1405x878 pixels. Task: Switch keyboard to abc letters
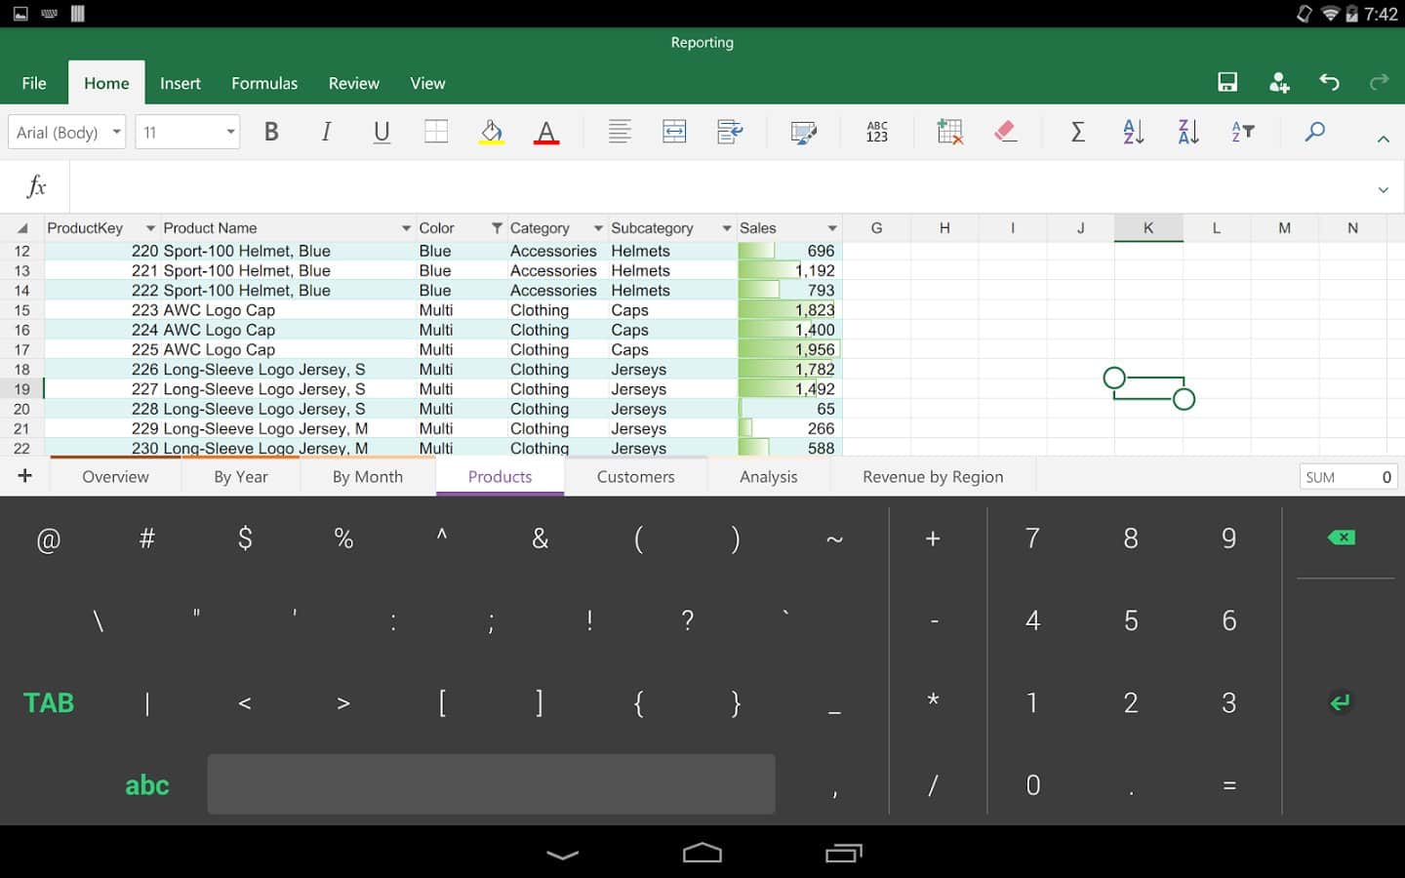[147, 785]
